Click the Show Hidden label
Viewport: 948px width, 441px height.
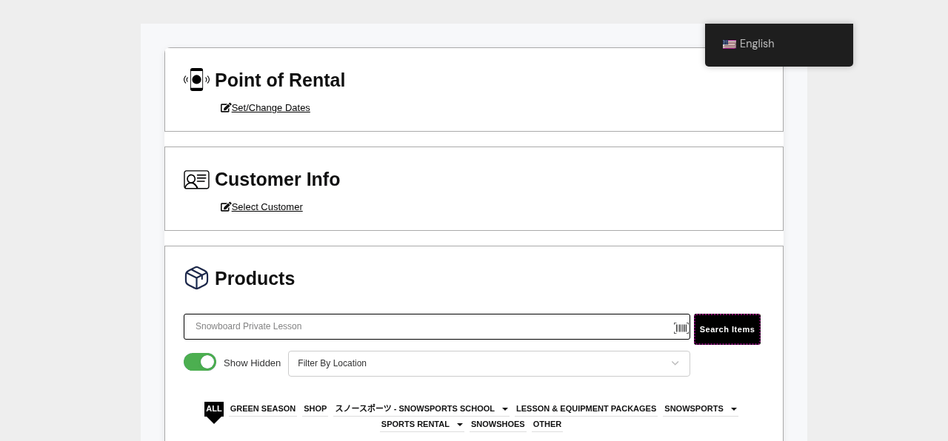pos(252,363)
